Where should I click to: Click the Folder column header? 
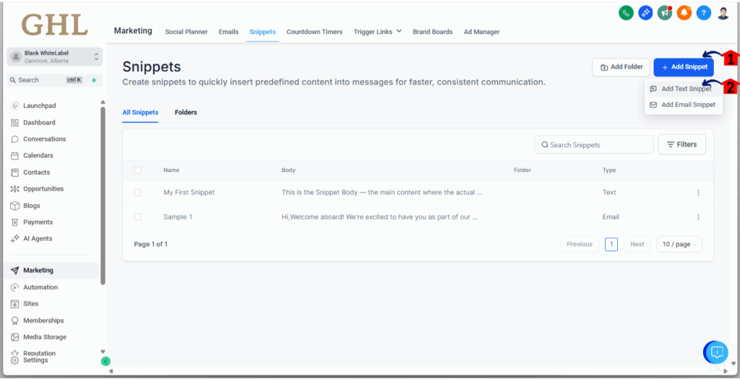click(x=522, y=170)
